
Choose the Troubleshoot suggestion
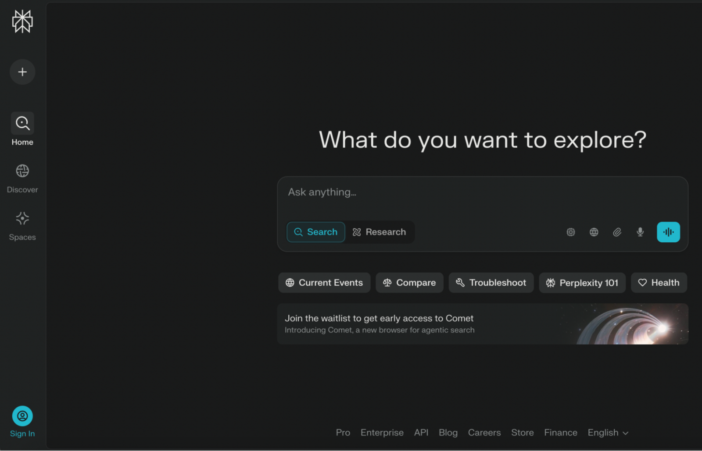491,283
